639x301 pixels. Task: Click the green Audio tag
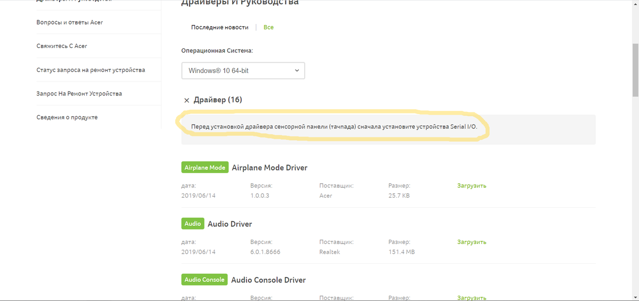193,224
